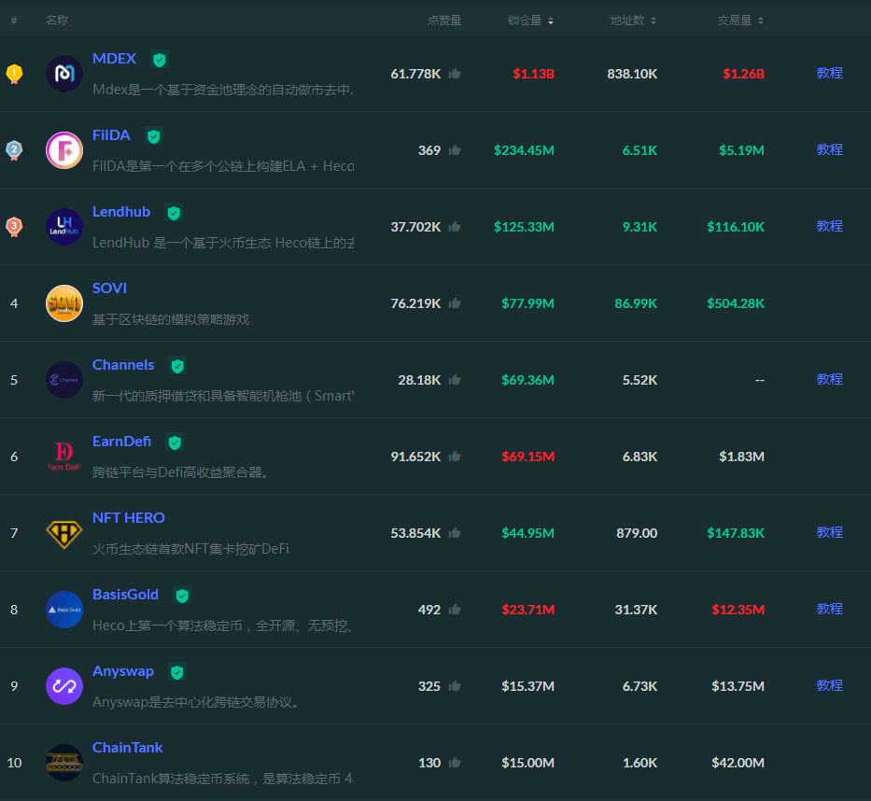The width and height of the screenshot is (871, 801).
Task: Open the 教程 tutorial for Channels
Action: [829, 379]
